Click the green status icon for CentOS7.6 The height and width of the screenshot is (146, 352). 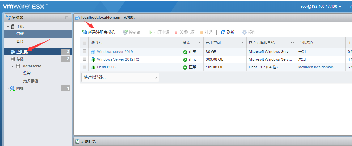click(x=185, y=67)
